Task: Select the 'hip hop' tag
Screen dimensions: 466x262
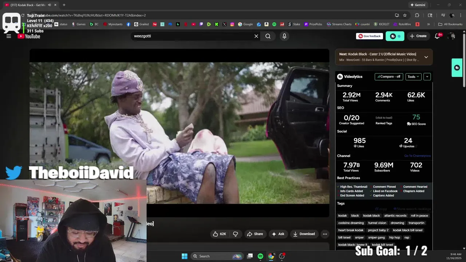Action: coord(395,237)
